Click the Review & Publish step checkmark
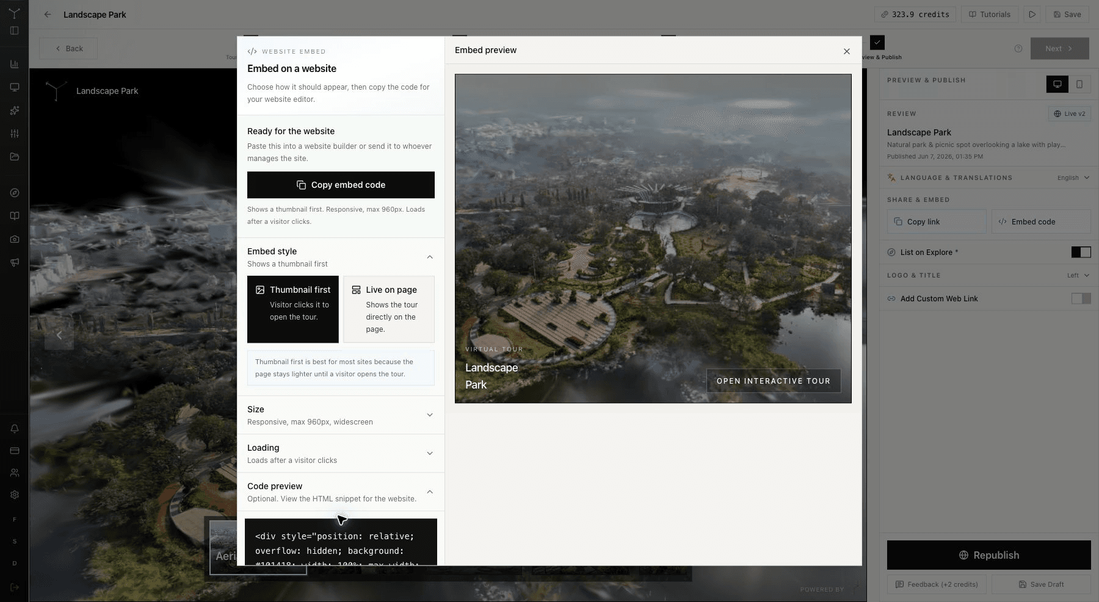 coord(877,43)
